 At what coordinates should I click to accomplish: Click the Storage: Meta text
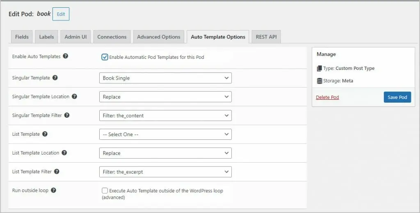click(x=338, y=81)
